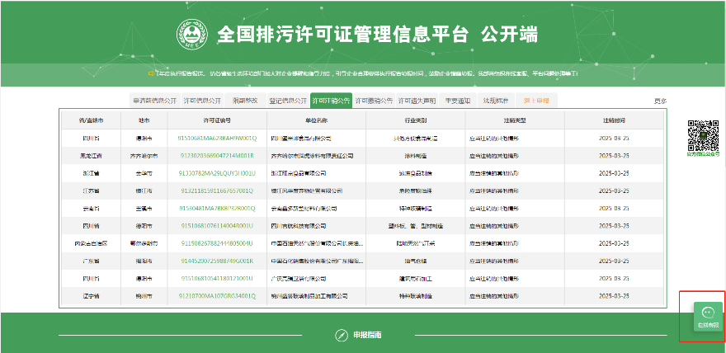This screenshot has height=353, width=726.
Task: Click the orange 网上申报 tab
Action: tap(536, 101)
